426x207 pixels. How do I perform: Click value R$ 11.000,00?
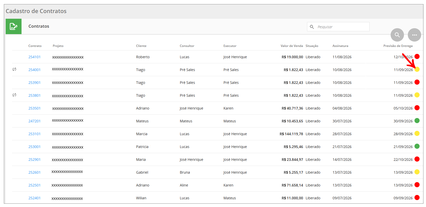(x=292, y=198)
